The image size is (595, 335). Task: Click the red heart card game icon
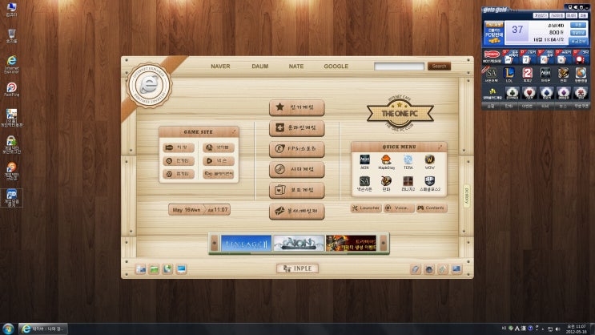[529, 93]
